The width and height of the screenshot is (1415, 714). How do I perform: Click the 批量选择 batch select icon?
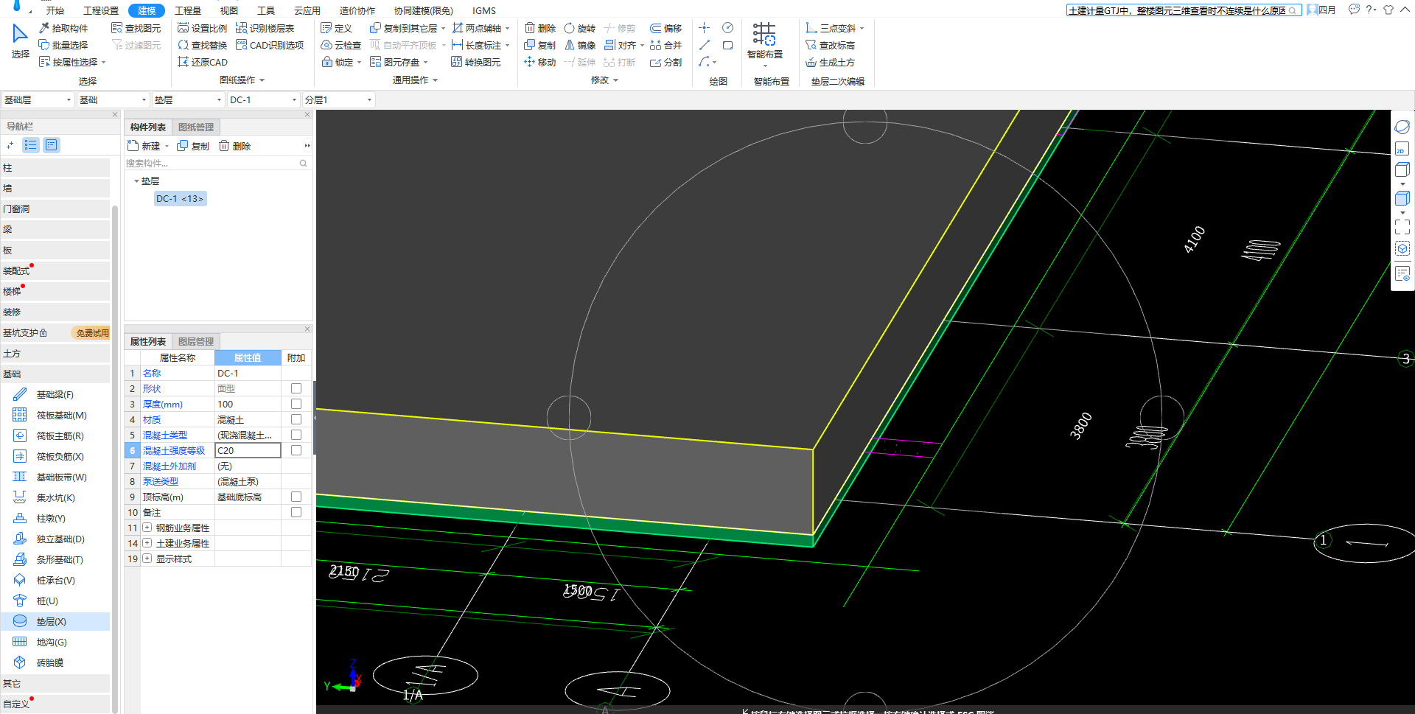[44, 45]
